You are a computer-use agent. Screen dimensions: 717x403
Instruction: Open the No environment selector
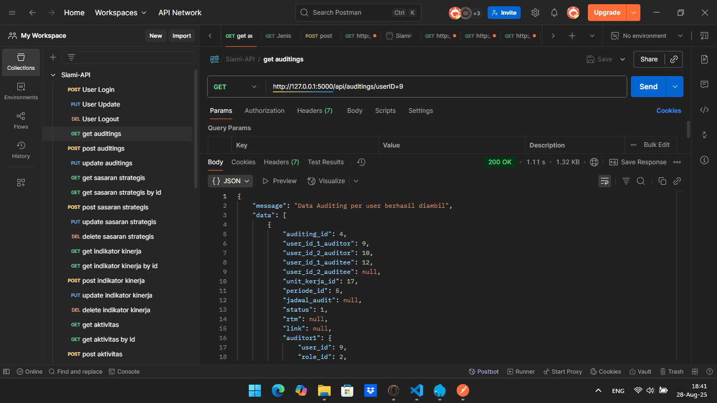coord(651,36)
